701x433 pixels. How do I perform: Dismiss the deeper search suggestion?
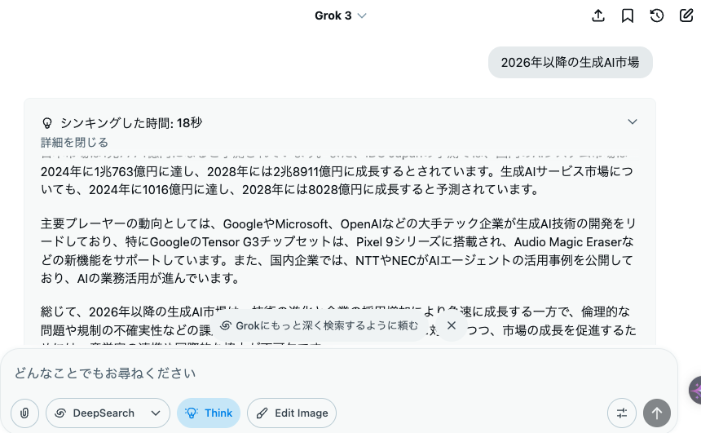pyautogui.click(x=452, y=325)
